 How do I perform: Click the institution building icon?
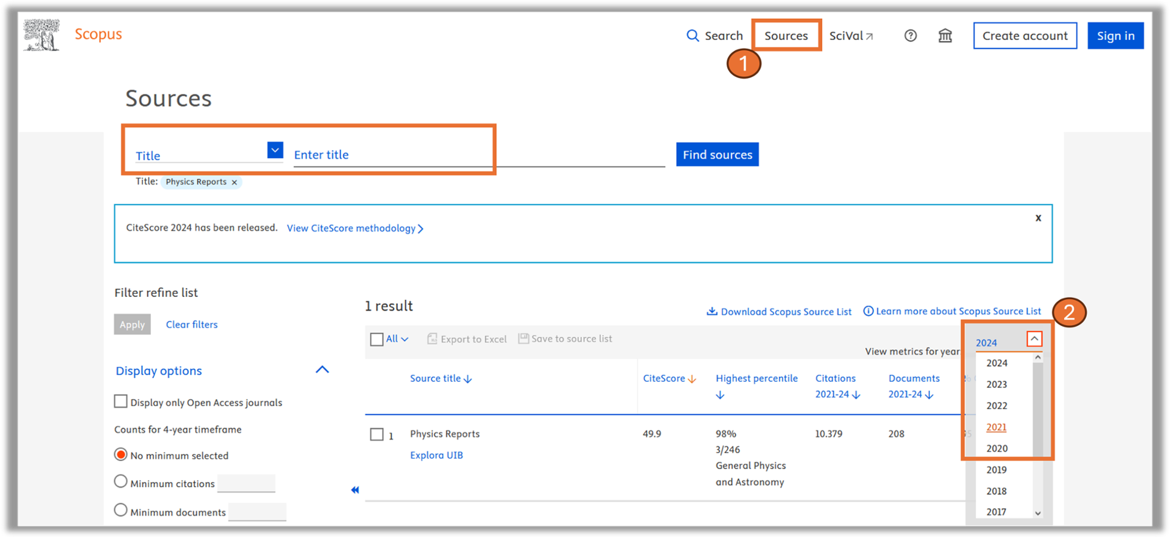[945, 36]
